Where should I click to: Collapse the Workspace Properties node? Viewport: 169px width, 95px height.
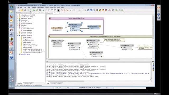point(18,36)
